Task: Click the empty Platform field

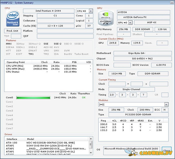Action: point(65,31)
